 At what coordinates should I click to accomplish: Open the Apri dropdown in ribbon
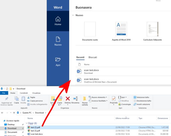point(123,97)
